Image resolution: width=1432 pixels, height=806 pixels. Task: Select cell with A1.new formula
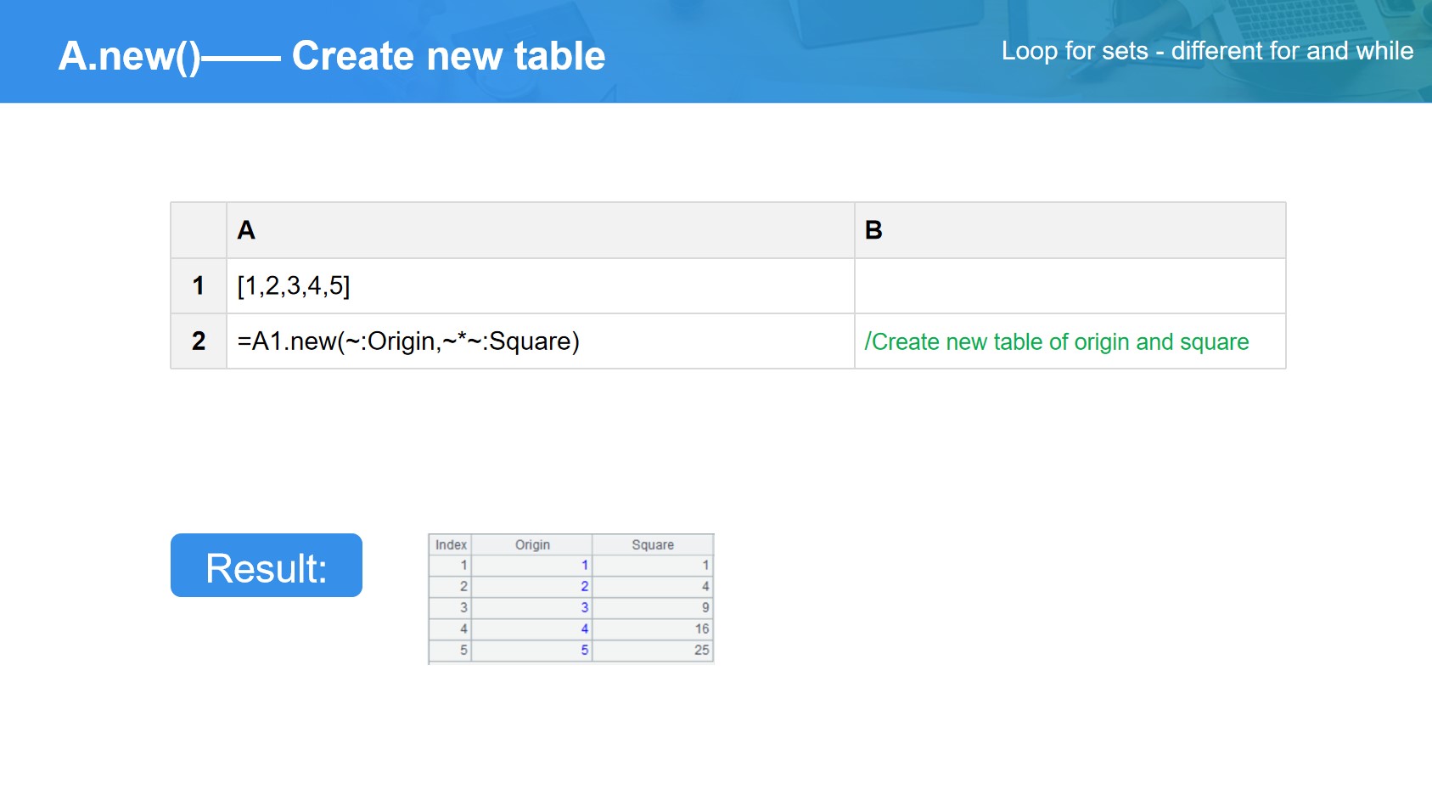[x=539, y=341]
